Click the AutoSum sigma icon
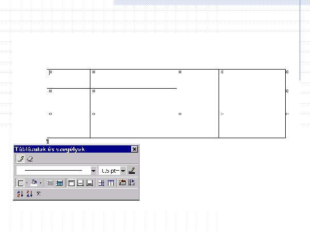 (x=38, y=194)
